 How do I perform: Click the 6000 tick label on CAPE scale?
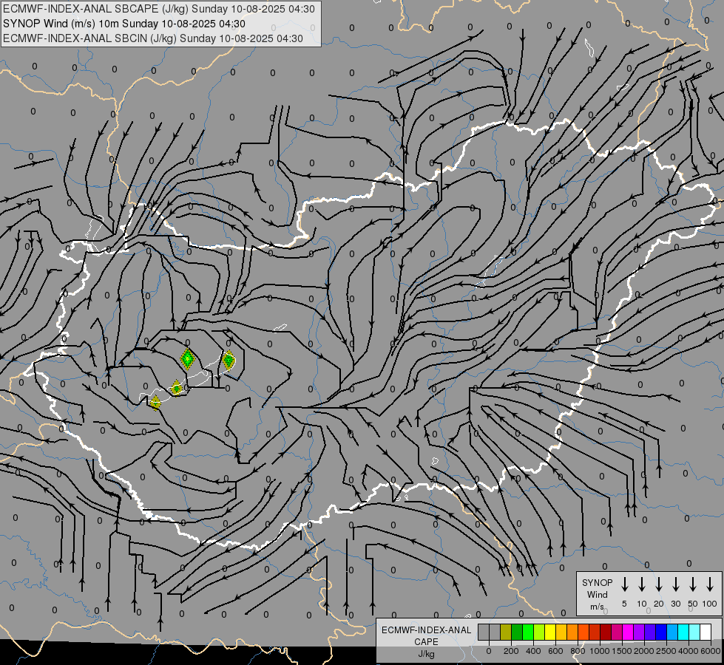[x=711, y=651]
